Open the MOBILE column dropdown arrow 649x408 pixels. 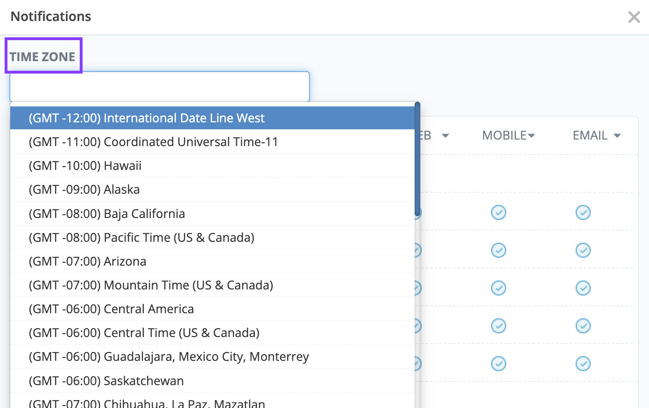[531, 136]
